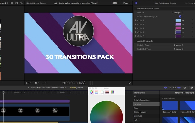Click the Color 1 keyframe diamond
Screen dimensions: 195x123
(192, 20)
